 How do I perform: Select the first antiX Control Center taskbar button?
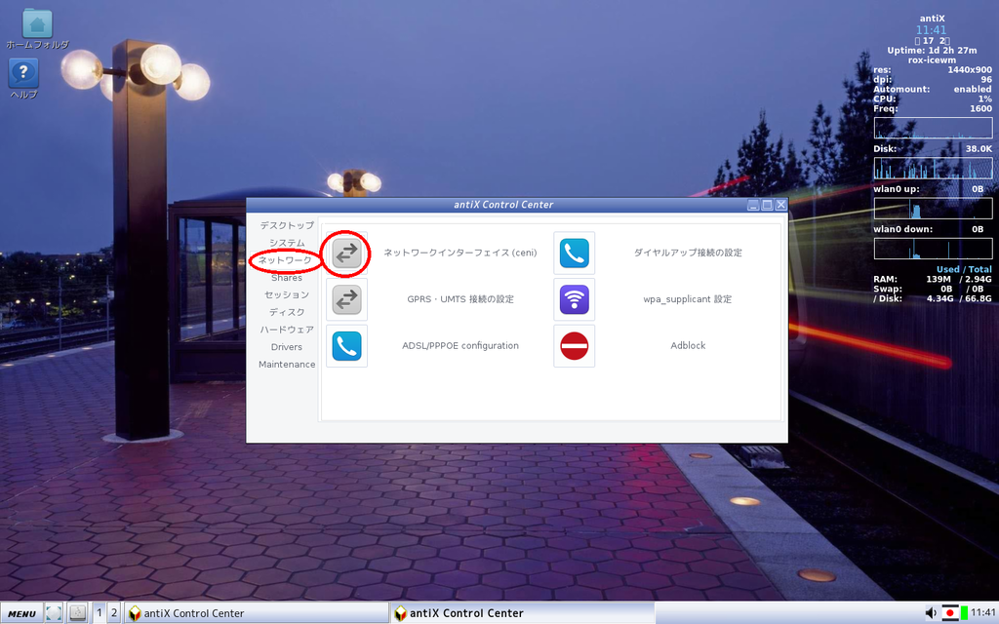click(257, 613)
